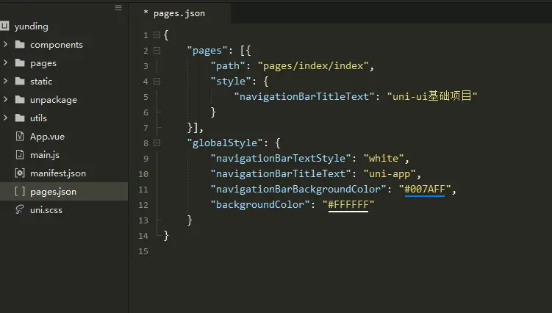
Task: Select the yunding project name
Action: pos(32,26)
